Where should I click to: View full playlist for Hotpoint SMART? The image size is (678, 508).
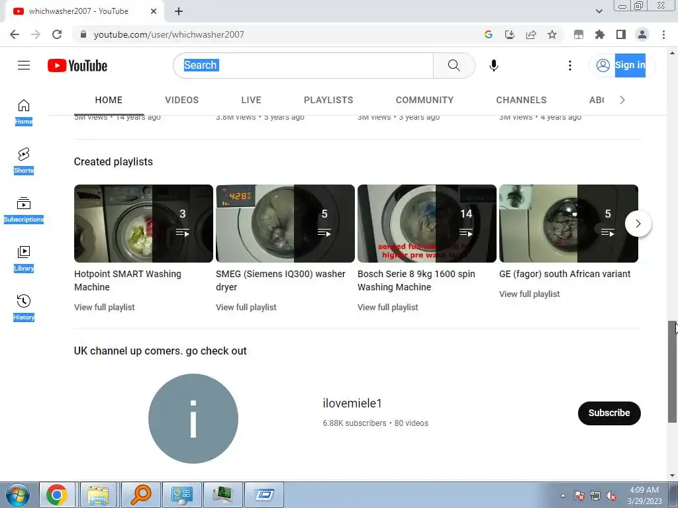104,307
